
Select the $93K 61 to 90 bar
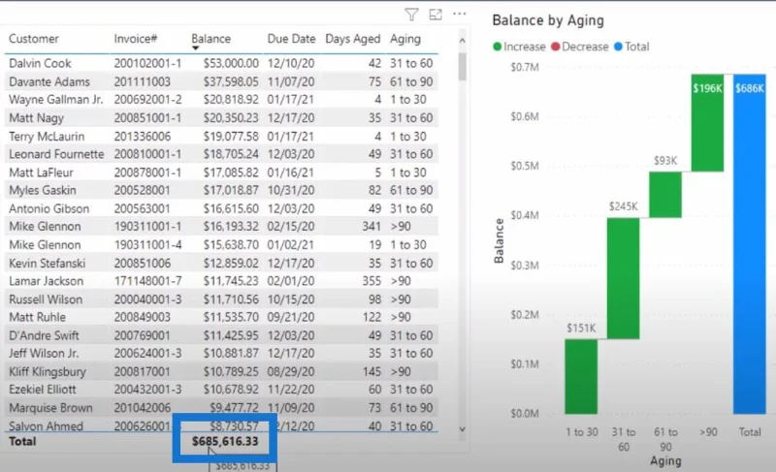pyautogui.click(x=665, y=195)
